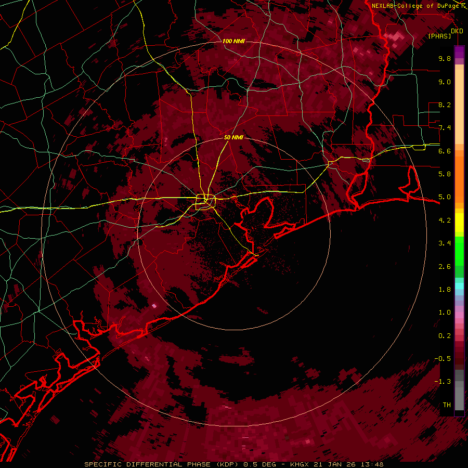Image resolution: width=468 pixels, height=468 pixels.
Task: Click the 5.8 value on the color scale
Action: click(445, 174)
